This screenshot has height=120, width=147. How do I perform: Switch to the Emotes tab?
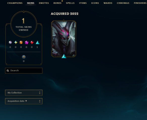(x=44, y=3)
